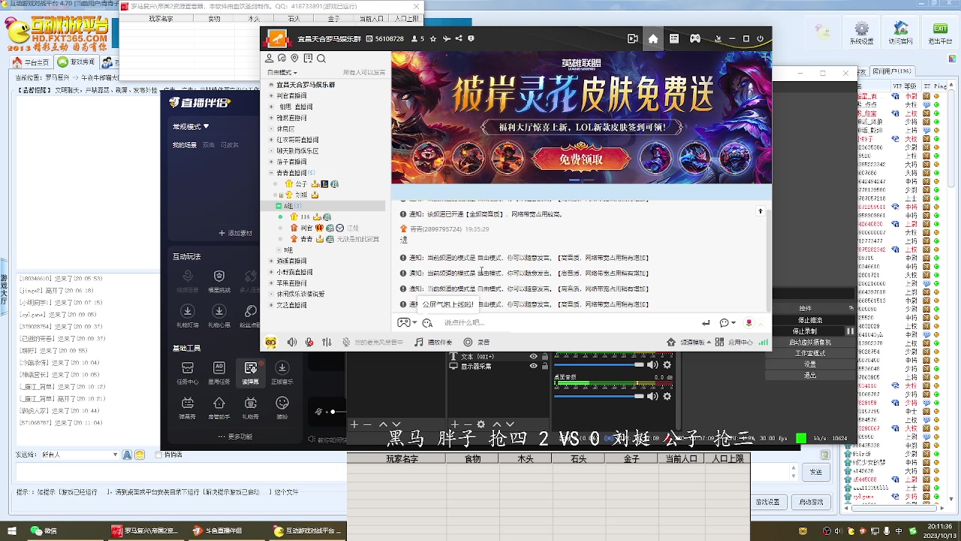This screenshot has width=961, height=541.
Task: Lock the 文本(GDI+) source with the padlock toggle
Action: [545, 358]
